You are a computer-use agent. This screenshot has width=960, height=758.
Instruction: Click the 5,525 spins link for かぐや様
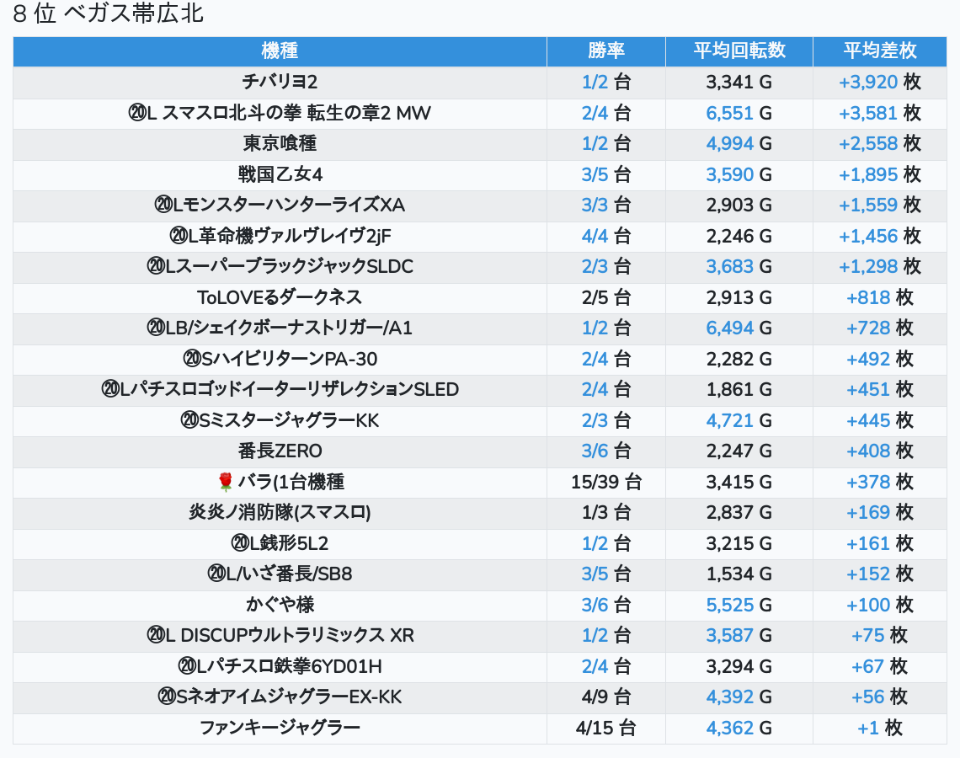pos(729,605)
